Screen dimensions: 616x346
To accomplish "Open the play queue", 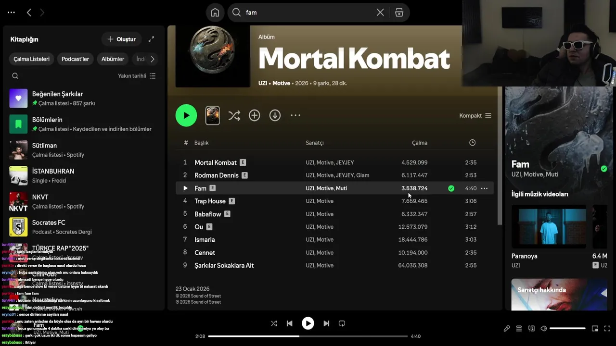I will tap(519, 329).
